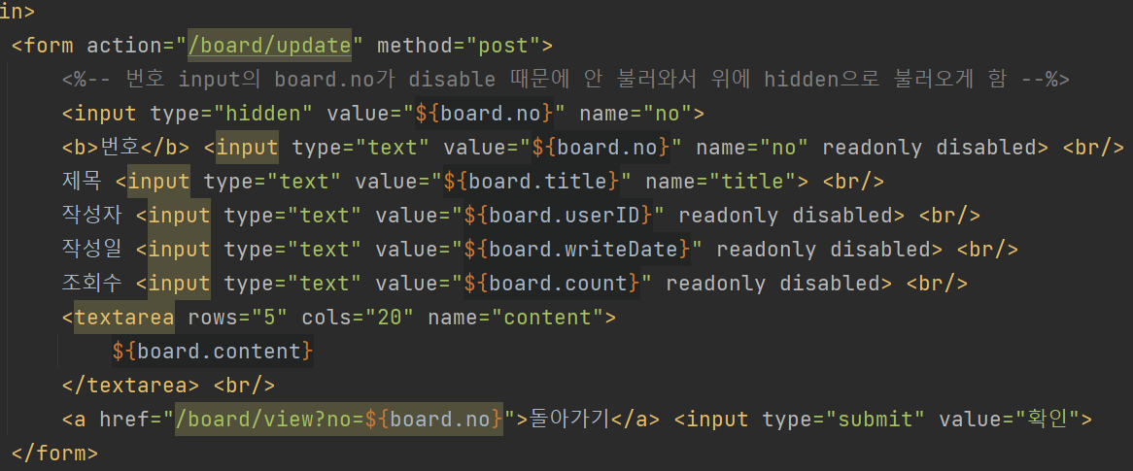Click type="hidden" in the hidden input
1133x471 pixels.
[x=232, y=115]
